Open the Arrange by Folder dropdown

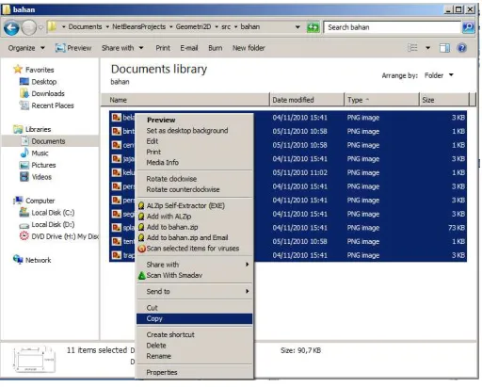click(x=439, y=75)
